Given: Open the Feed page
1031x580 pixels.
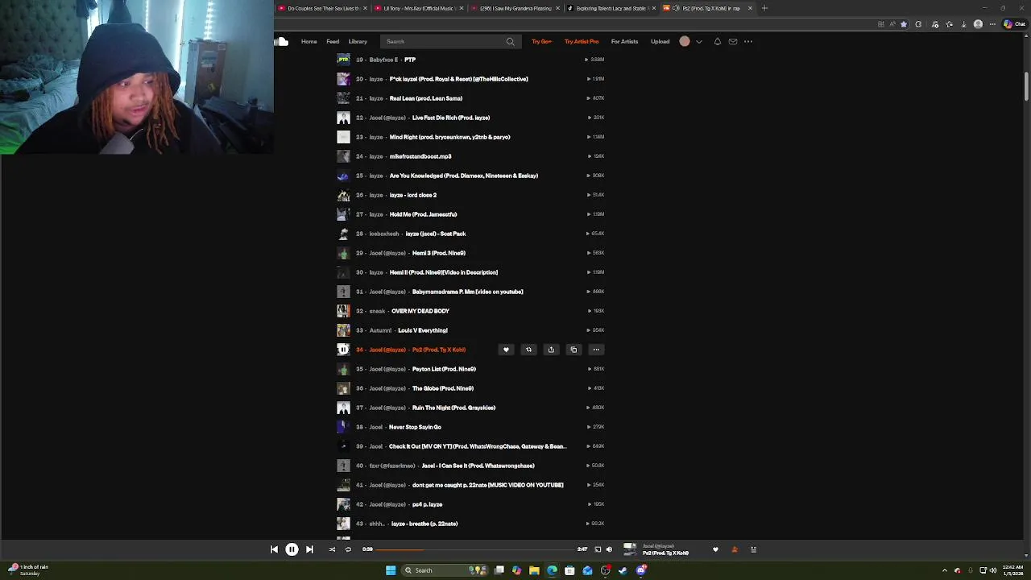Looking at the screenshot, I should pyautogui.click(x=333, y=41).
